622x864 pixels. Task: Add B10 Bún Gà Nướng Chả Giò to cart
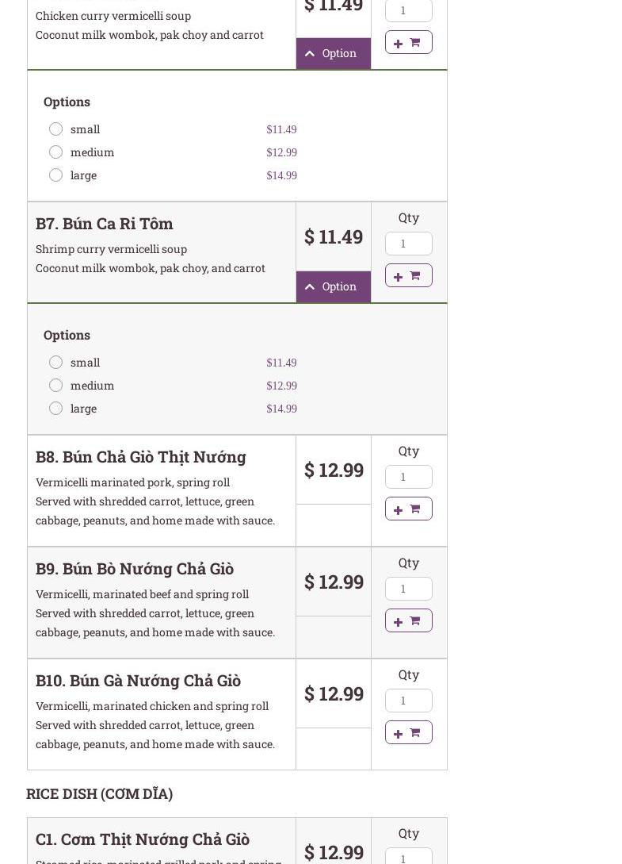pyautogui.click(x=408, y=732)
